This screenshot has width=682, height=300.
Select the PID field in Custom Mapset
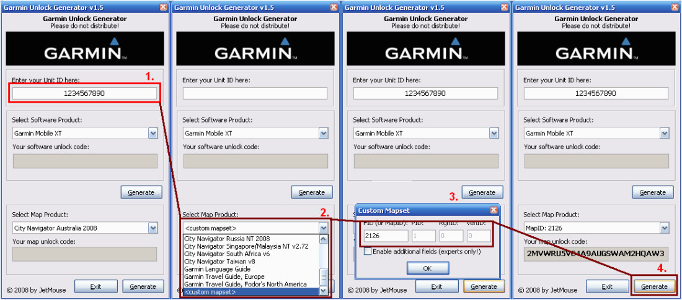[x=423, y=236]
